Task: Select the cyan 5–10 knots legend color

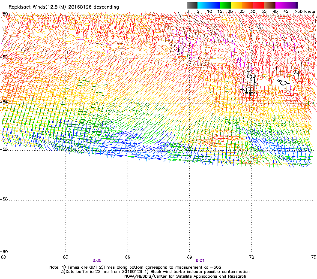Action: (x=203, y=5)
